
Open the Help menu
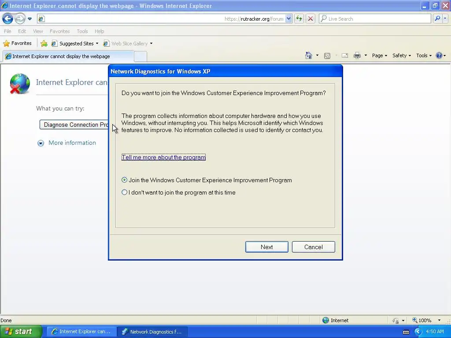99,31
